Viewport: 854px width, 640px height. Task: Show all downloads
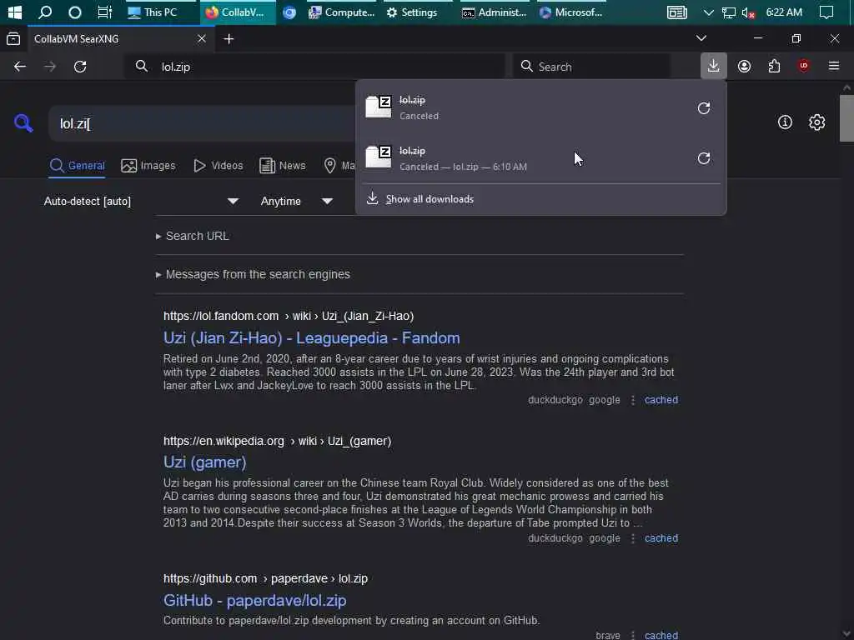coord(430,199)
